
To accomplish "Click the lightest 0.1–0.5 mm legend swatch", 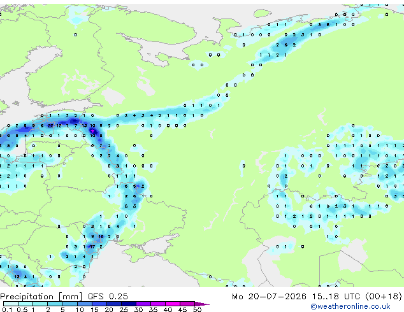I will coord(11,304).
